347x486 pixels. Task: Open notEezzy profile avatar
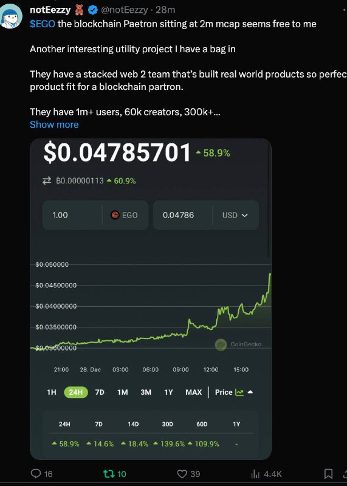tap(11, 16)
